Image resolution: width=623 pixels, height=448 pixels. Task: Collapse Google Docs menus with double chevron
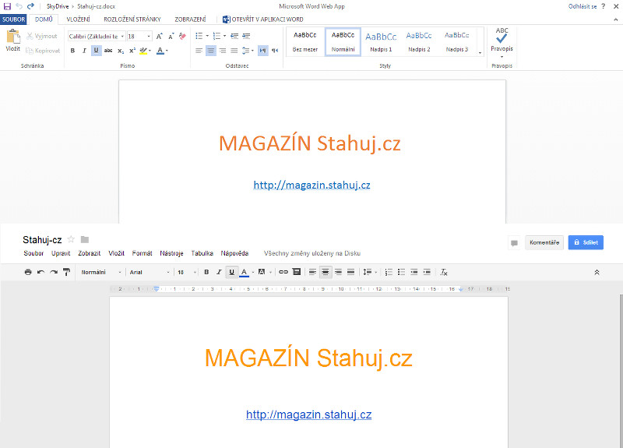tap(597, 272)
